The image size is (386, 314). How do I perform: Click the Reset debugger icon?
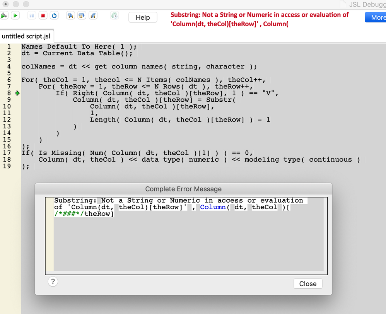tap(54, 15)
